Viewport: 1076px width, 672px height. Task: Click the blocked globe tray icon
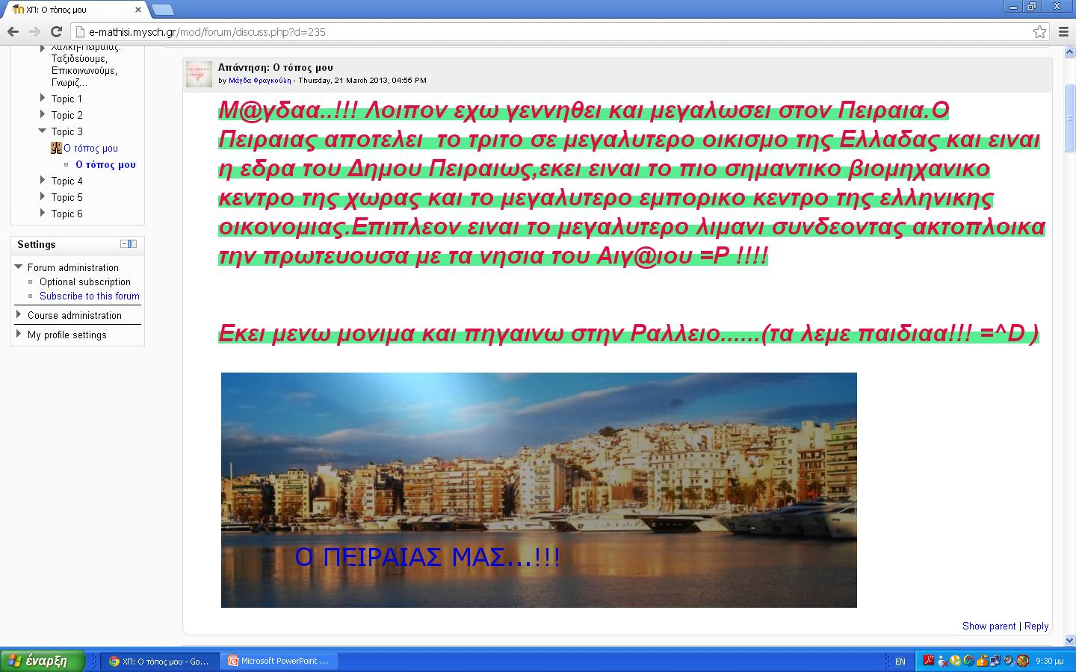click(x=1023, y=661)
